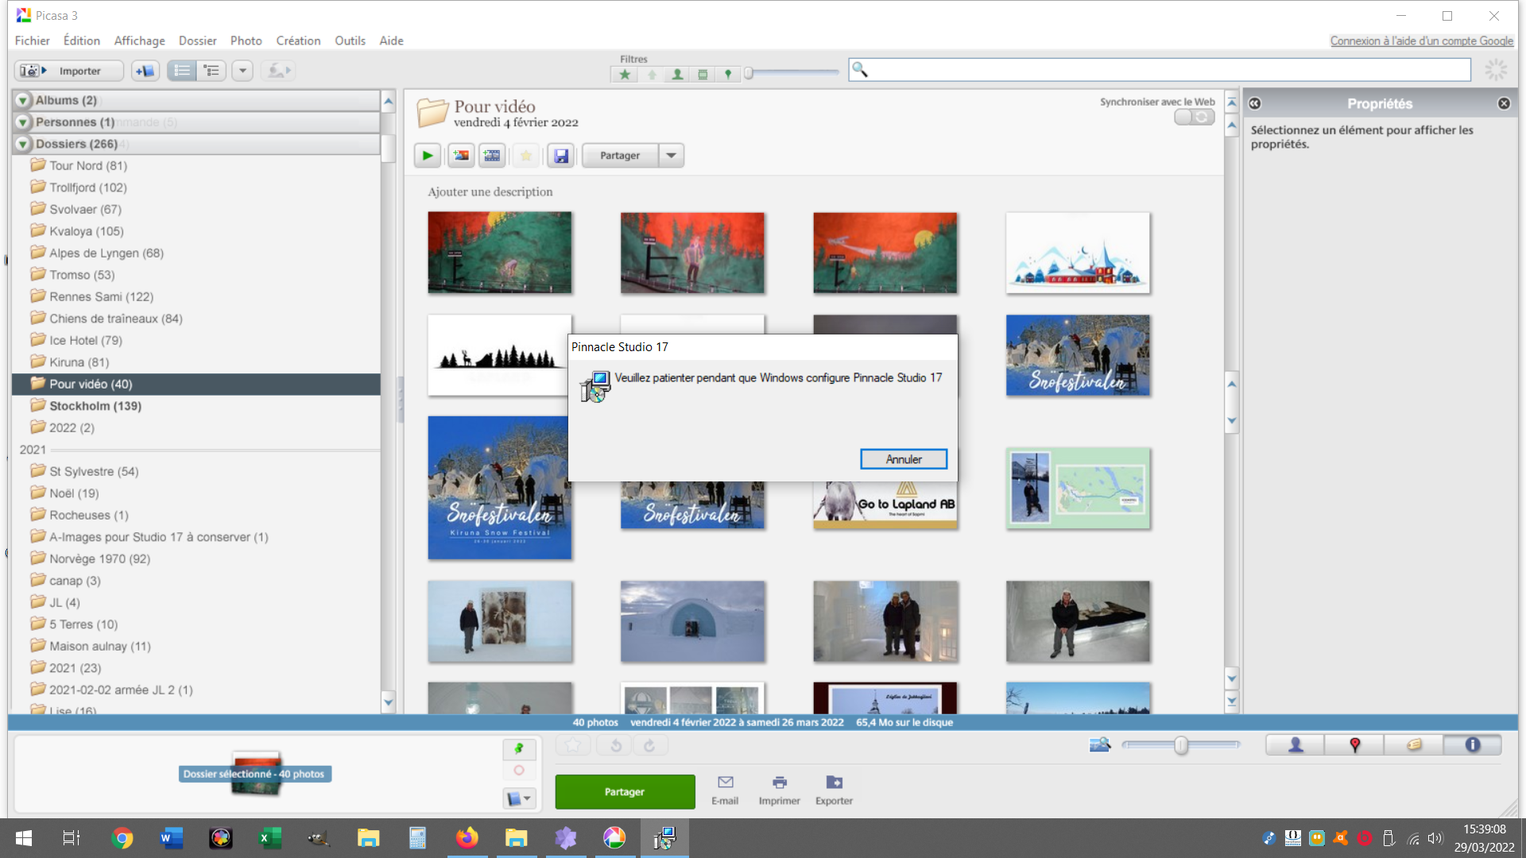Click Ajouter une description
The width and height of the screenshot is (1526, 858).
[490, 191]
